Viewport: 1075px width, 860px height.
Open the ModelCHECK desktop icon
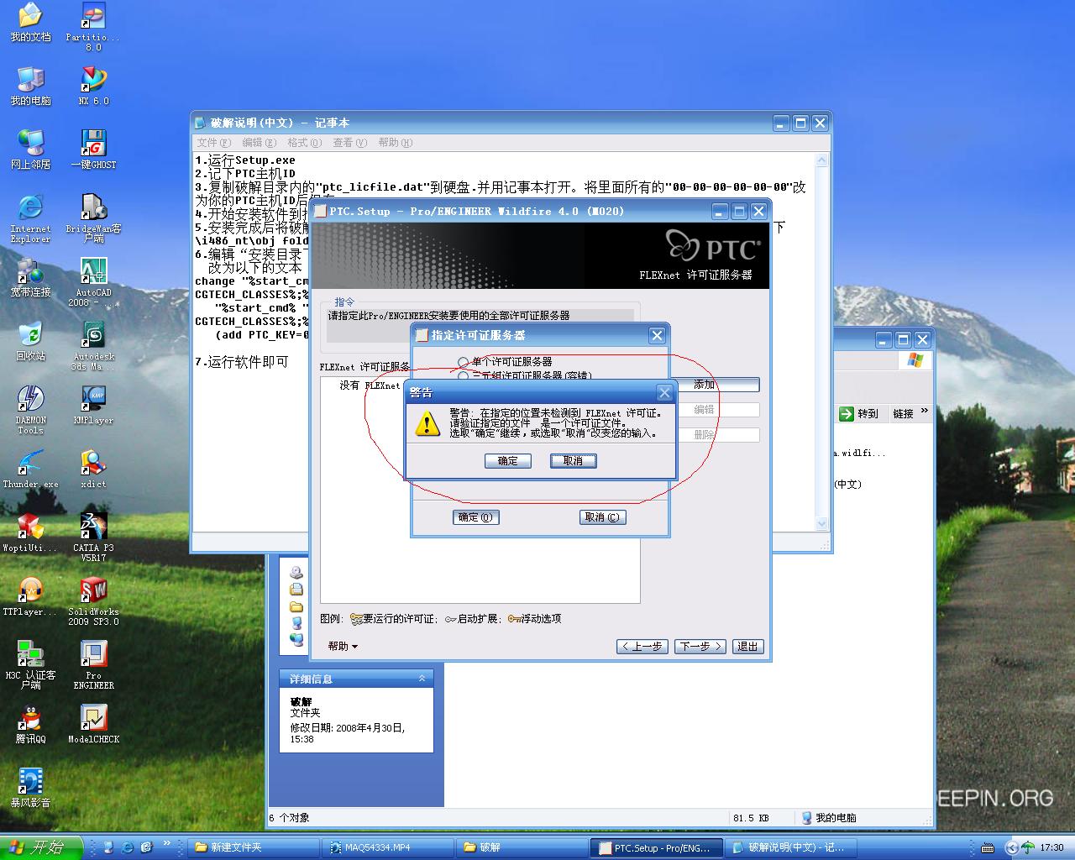94,723
